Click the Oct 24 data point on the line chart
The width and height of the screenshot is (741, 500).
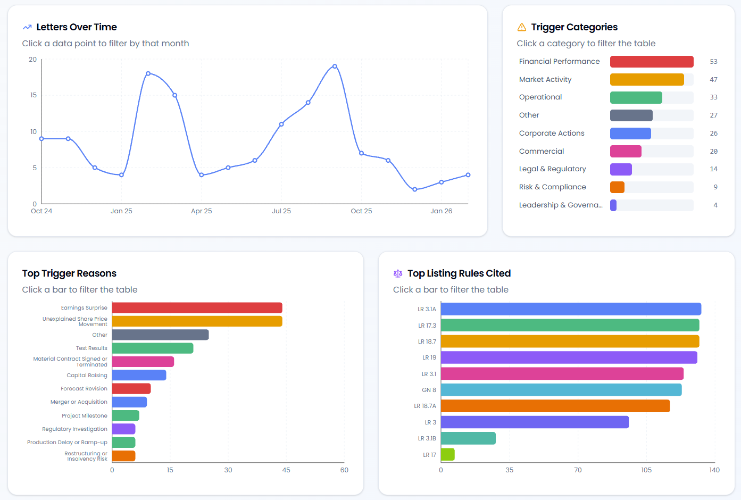pyautogui.click(x=41, y=138)
